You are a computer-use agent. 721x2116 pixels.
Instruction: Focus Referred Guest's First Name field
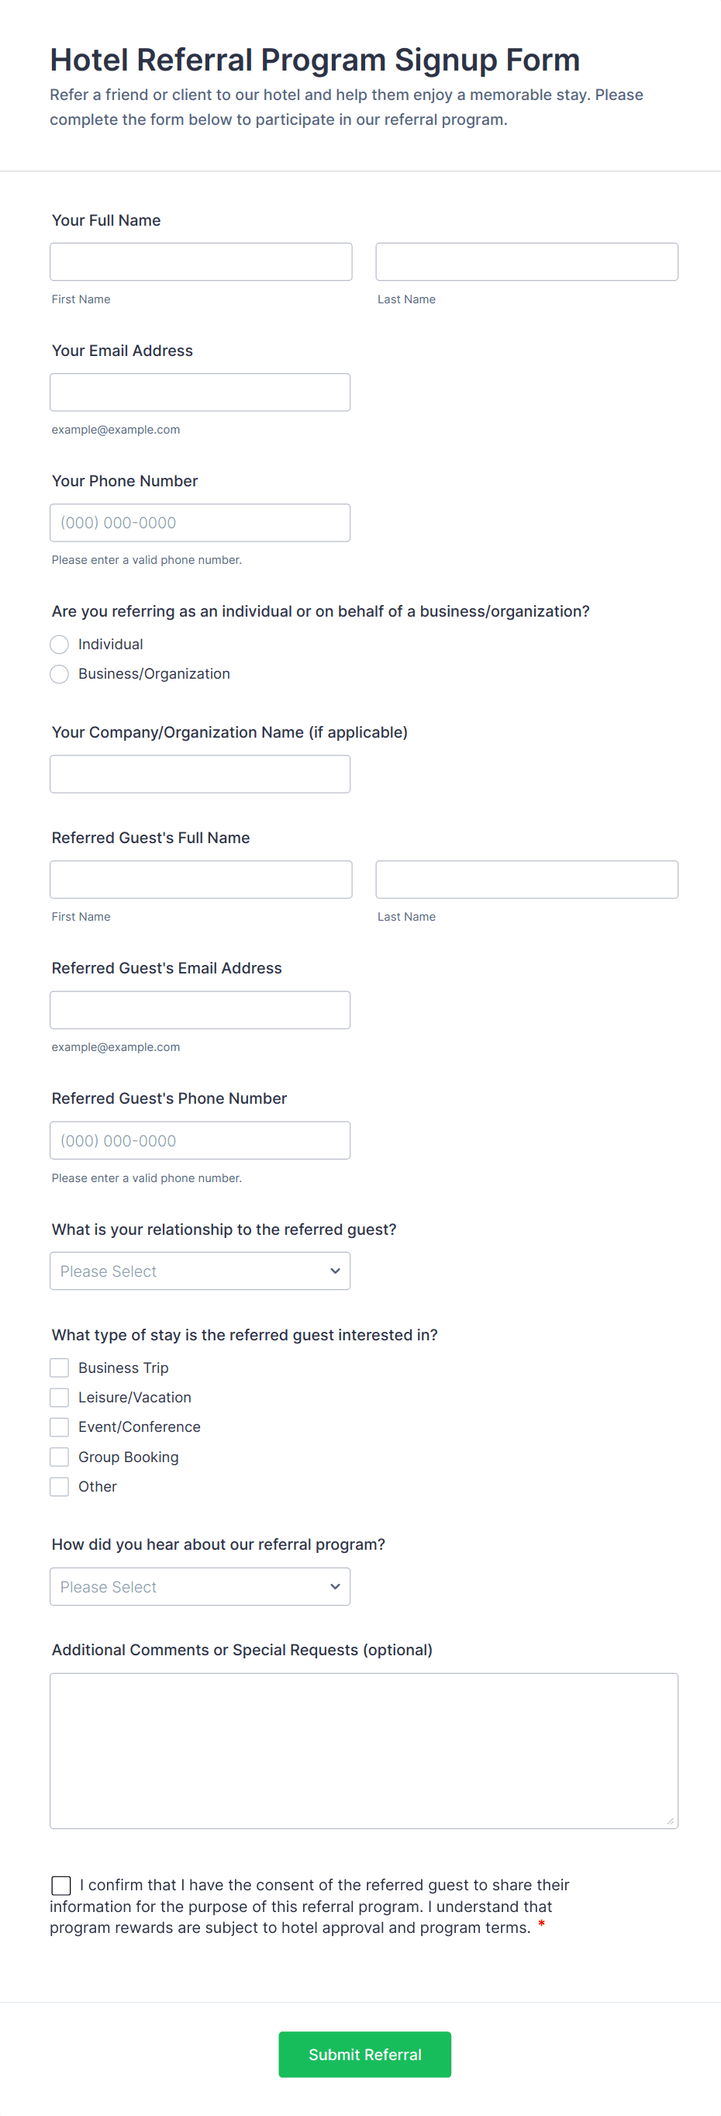click(200, 879)
